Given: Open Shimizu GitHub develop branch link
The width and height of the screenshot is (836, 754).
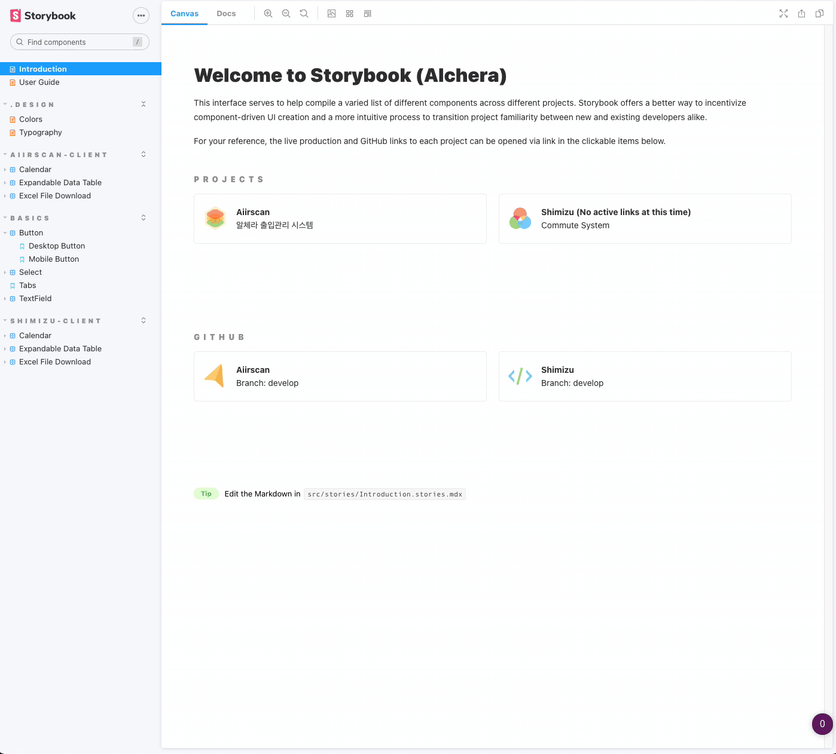Looking at the screenshot, I should coord(645,376).
